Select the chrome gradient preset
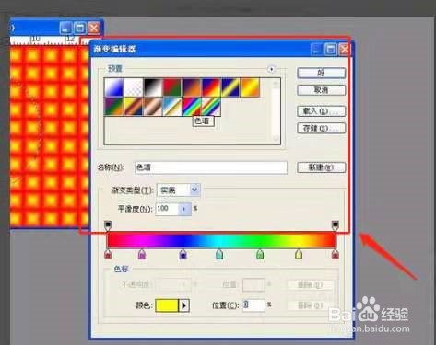 click(172, 107)
